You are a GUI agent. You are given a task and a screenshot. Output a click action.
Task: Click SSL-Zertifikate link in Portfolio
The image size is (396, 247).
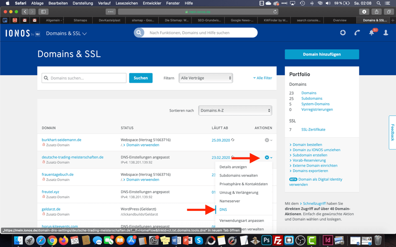[x=313, y=130]
